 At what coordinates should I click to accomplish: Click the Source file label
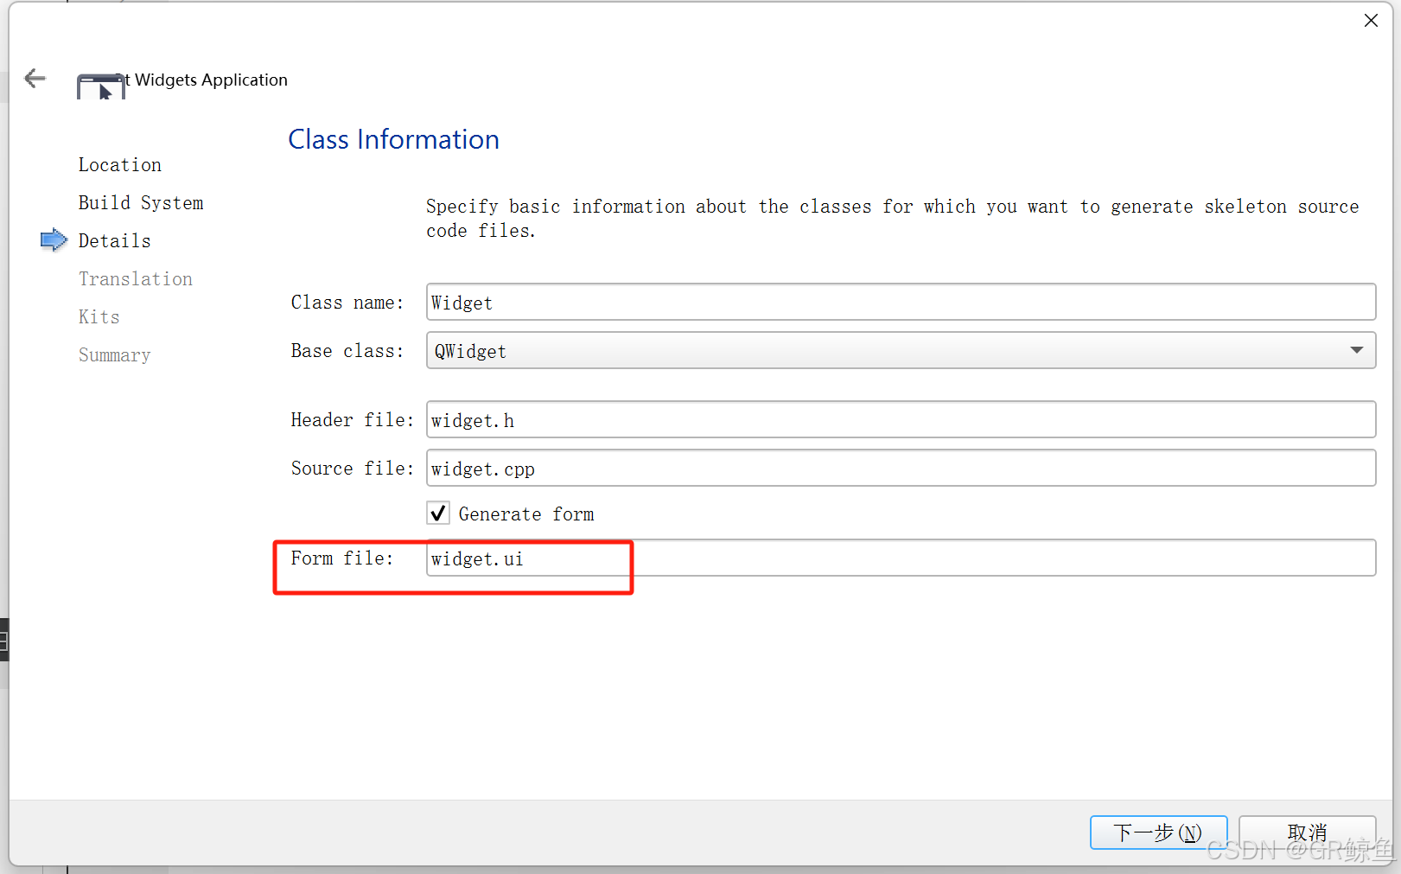tap(353, 468)
